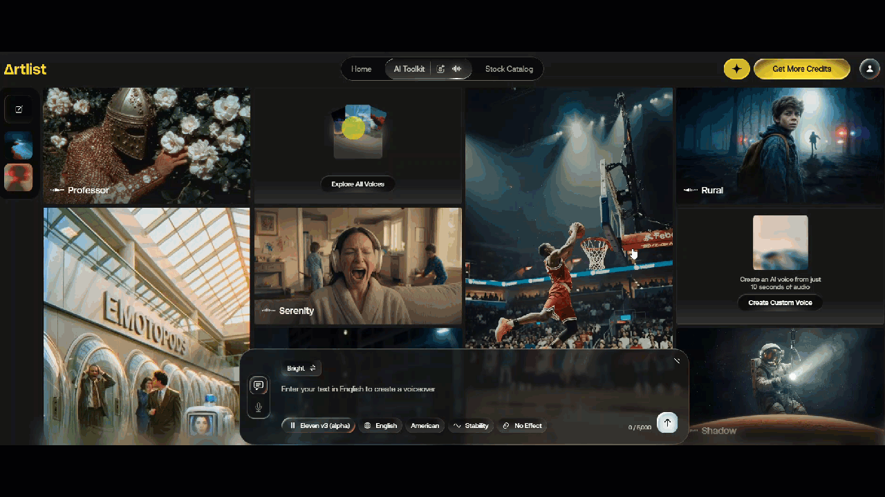Click the new creation edit icon in sidebar

pos(19,109)
